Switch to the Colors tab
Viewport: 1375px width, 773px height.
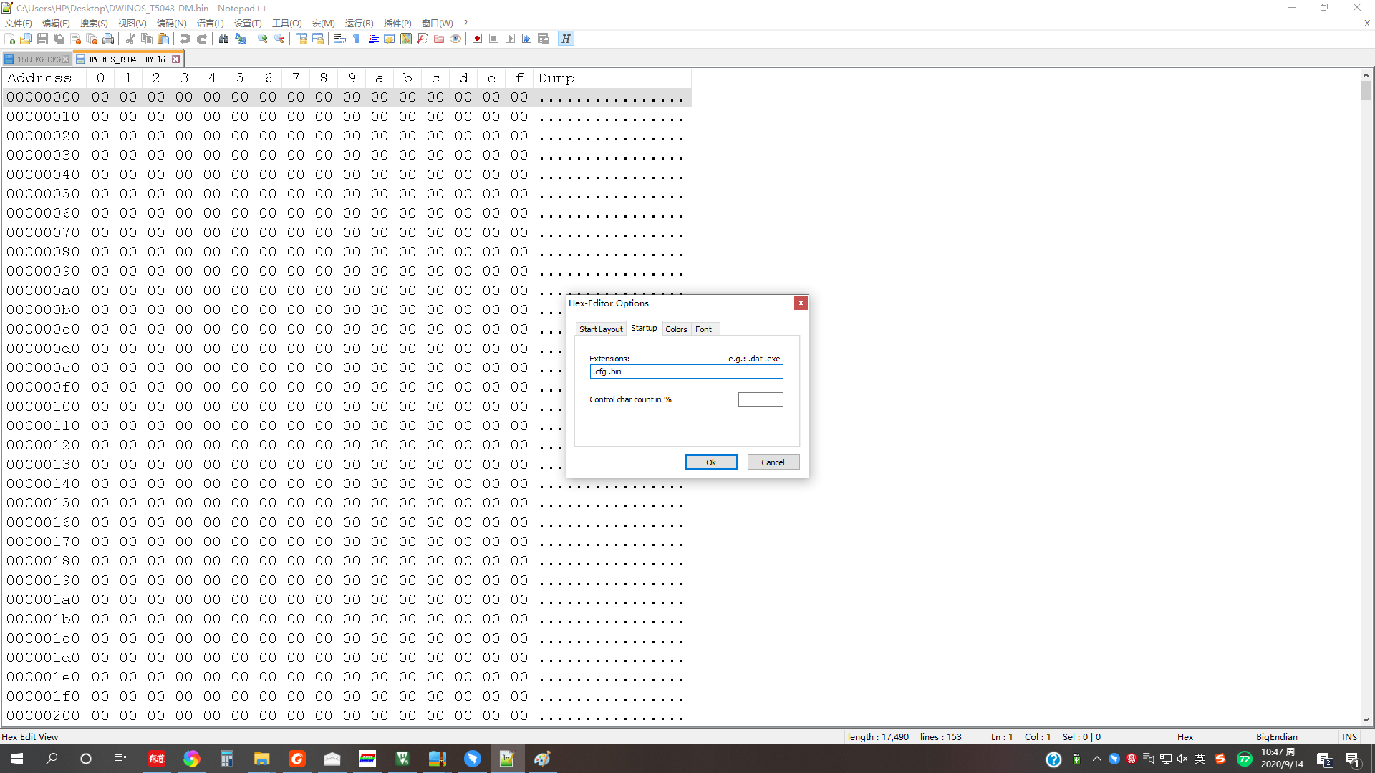point(676,329)
